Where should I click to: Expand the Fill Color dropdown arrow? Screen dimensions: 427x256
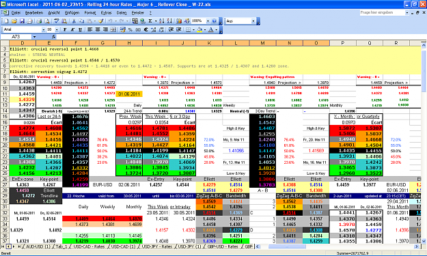[205, 29]
